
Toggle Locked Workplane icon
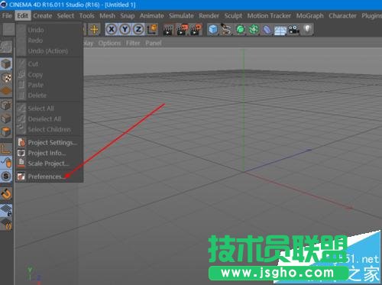point(6,210)
